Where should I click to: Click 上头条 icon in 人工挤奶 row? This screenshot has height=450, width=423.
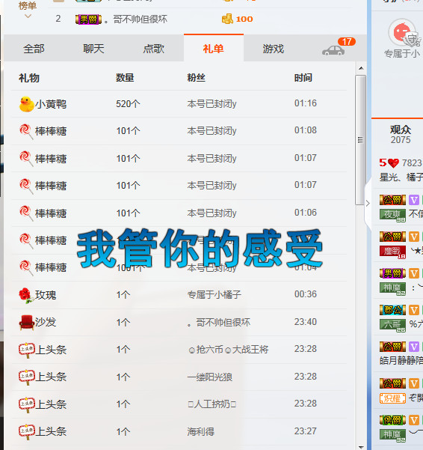(27, 404)
